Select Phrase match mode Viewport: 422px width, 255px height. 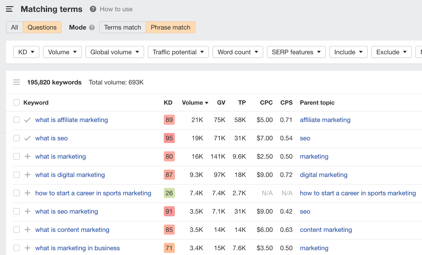pyautogui.click(x=170, y=27)
